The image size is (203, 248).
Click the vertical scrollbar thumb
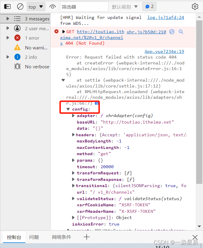199,102
